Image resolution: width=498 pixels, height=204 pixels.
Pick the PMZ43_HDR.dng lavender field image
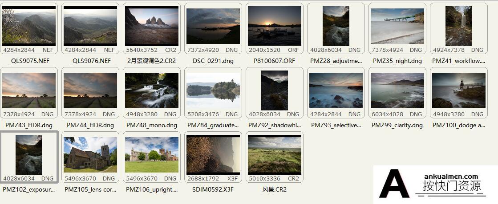(x=29, y=90)
